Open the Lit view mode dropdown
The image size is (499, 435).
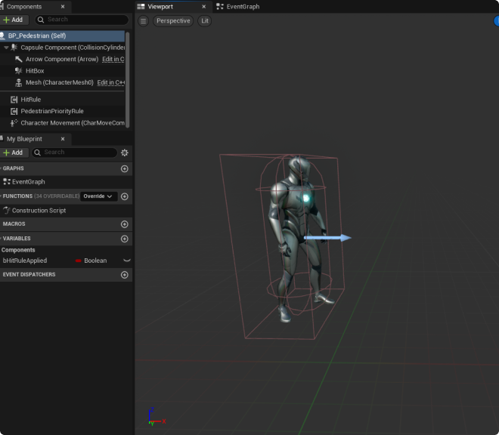pyautogui.click(x=204, y=21)
